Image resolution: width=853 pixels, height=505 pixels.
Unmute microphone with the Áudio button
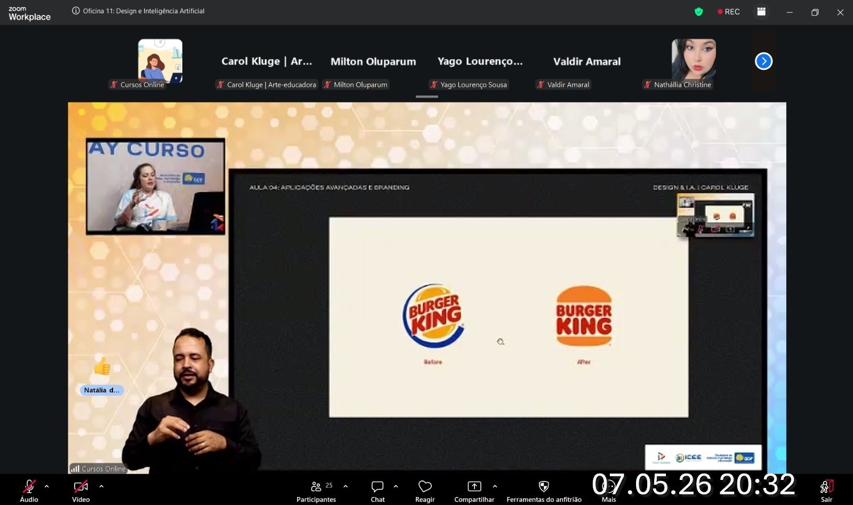pyautogui.click(x=29, y=491)
